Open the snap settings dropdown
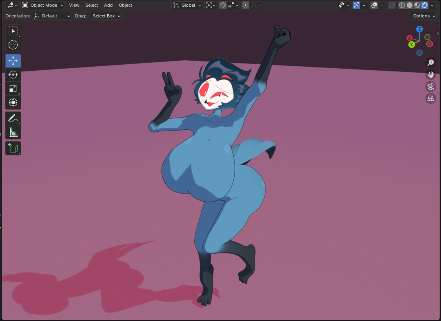This screenshot has height=321, width=441. [x=233, y=5]
